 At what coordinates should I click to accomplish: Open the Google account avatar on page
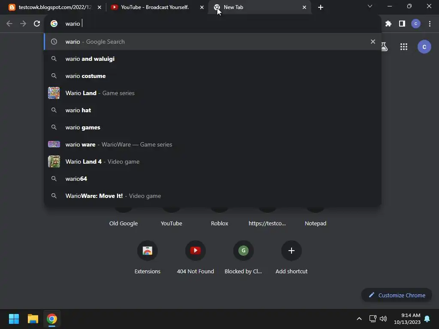point(424,47)
